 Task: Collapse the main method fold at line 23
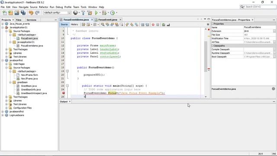tap(68, 86)
